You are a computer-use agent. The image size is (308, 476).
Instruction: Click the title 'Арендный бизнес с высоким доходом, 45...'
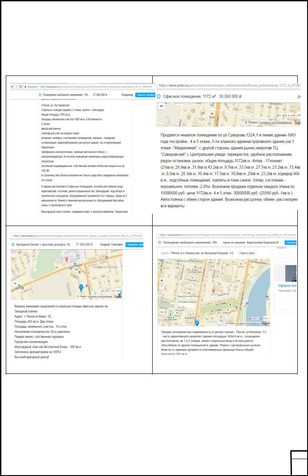click(44, 244)
